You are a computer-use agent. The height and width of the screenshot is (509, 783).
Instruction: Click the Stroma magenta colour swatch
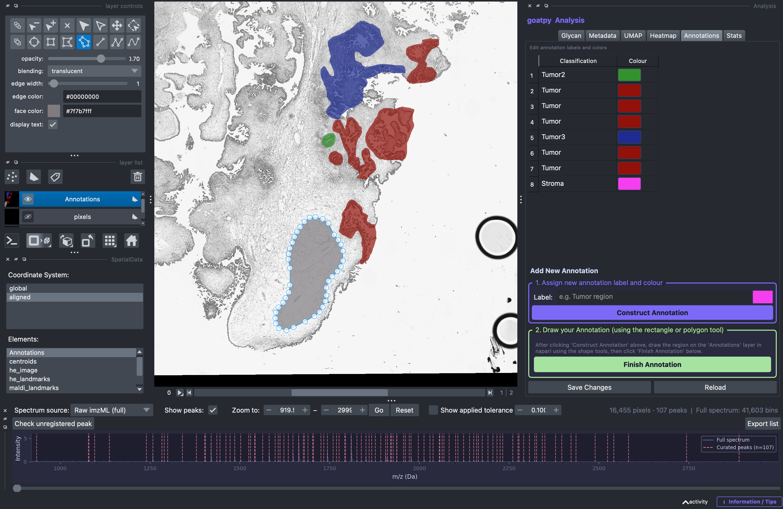(x=629, y=184)
